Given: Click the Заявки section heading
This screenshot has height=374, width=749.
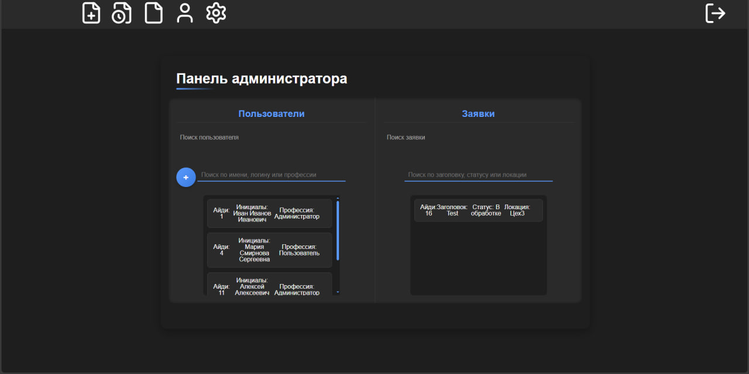Looking at the screenshot, I should 479,114.
